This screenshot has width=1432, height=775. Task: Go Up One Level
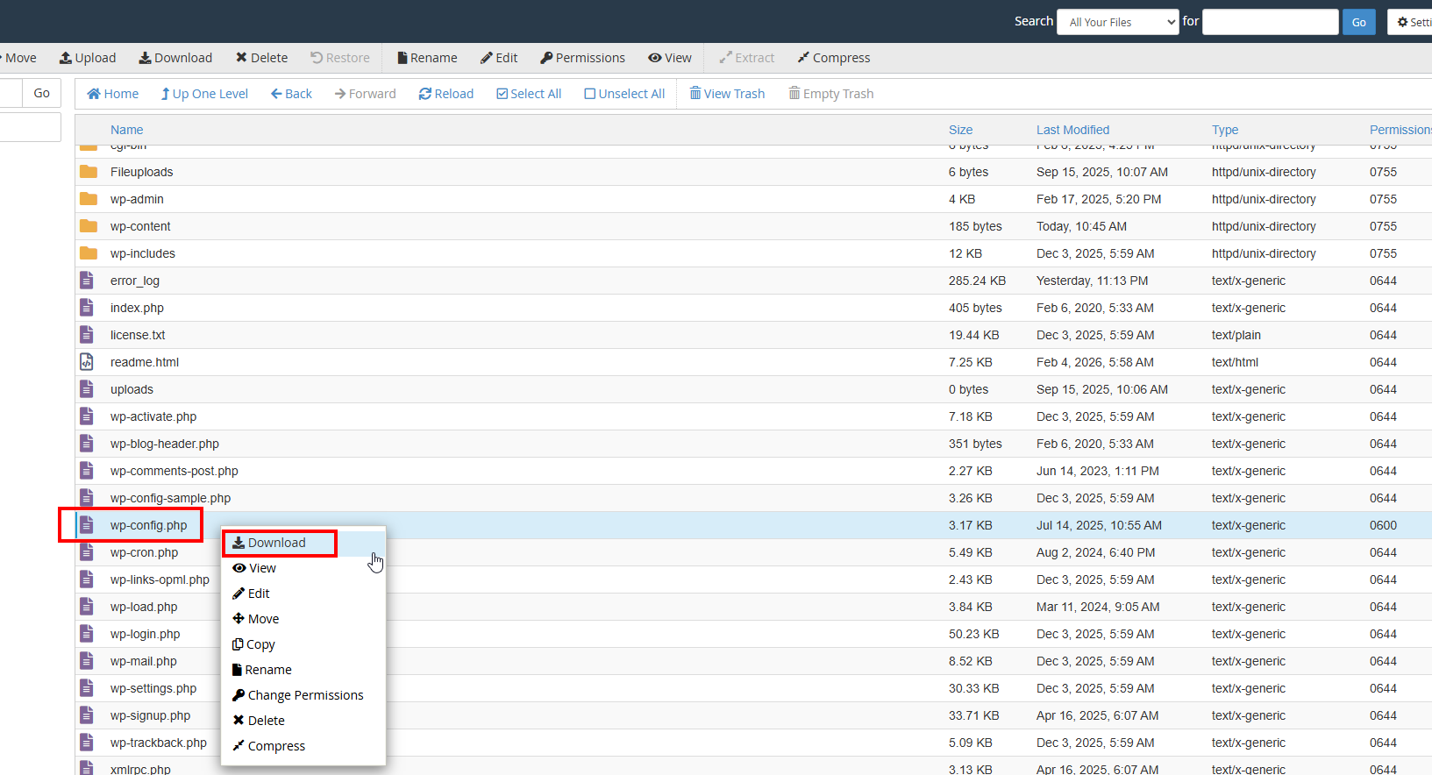204,94
